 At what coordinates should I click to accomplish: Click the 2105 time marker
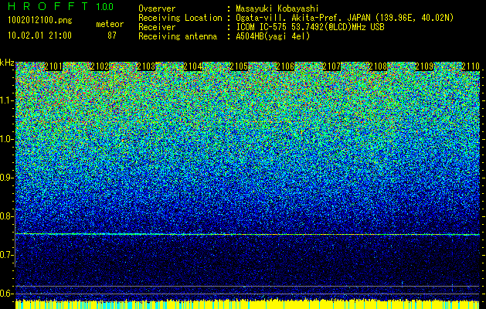(239, 66)
